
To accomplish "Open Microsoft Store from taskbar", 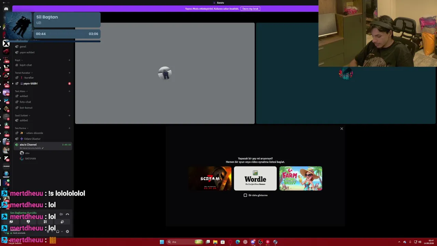I will (x=223, y=242).
